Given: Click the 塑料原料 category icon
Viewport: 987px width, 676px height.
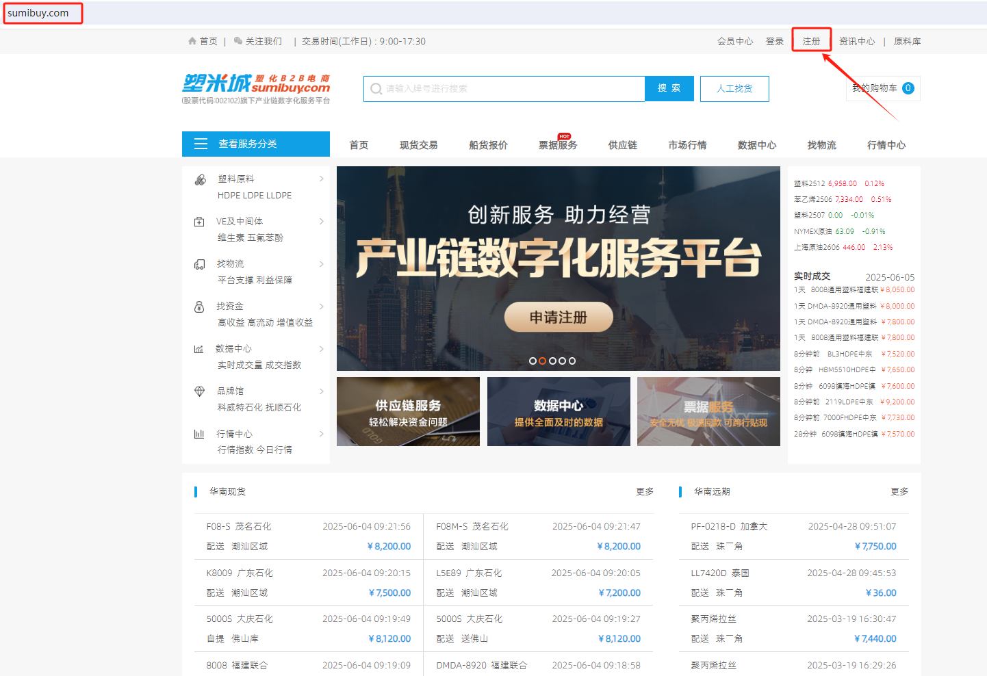Looking at the screenshot, I should click(200, 179).
